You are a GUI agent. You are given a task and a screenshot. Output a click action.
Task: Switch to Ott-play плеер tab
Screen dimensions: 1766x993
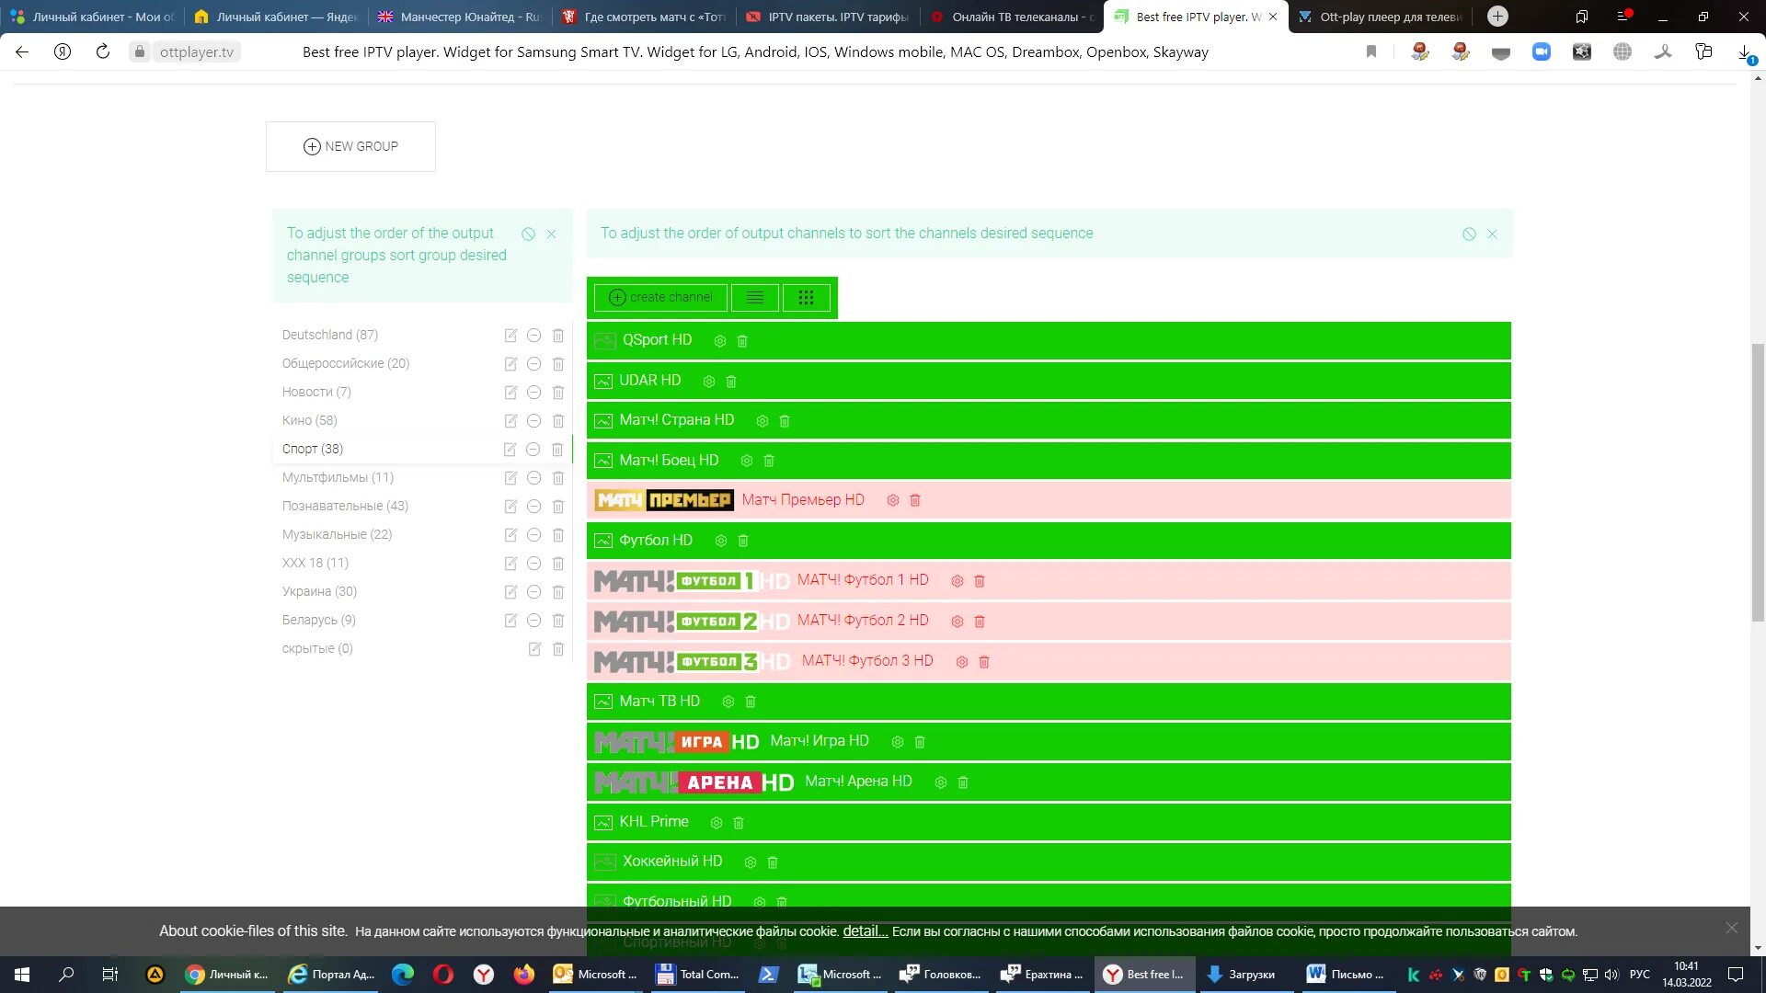pyautogui.click(x=1380, y=17)
